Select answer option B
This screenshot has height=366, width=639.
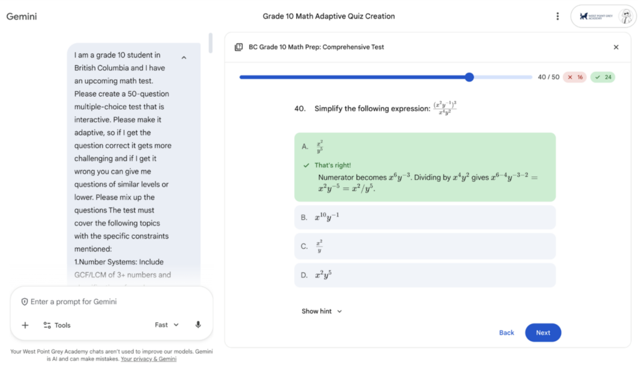(x=424, y=217)
